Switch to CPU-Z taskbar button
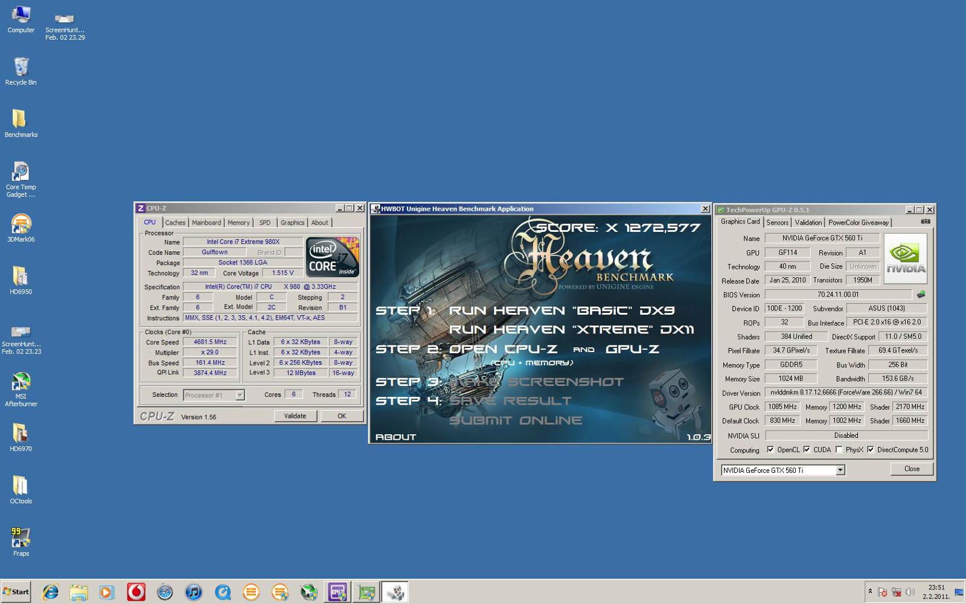Viewport: 966px width, 604px height. 337,593
